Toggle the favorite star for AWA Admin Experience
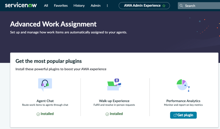220x129 pixels. pyautogui.click(x=164, y=6)
